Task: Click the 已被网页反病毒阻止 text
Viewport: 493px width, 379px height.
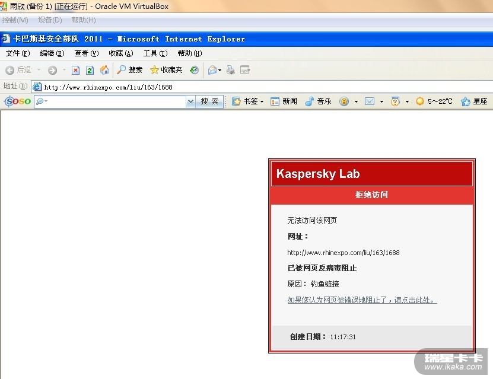Action: 322,268
